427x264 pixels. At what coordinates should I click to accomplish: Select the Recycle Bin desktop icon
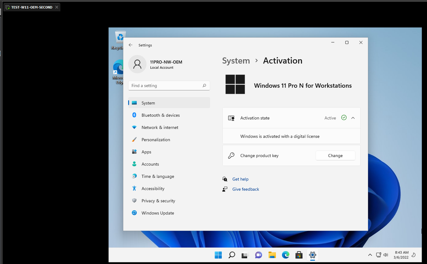tap(117, 40)
